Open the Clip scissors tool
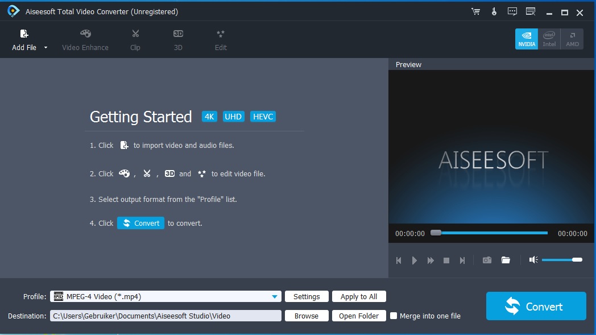Viewport: 596px width, 335px height. click(135, 40)
